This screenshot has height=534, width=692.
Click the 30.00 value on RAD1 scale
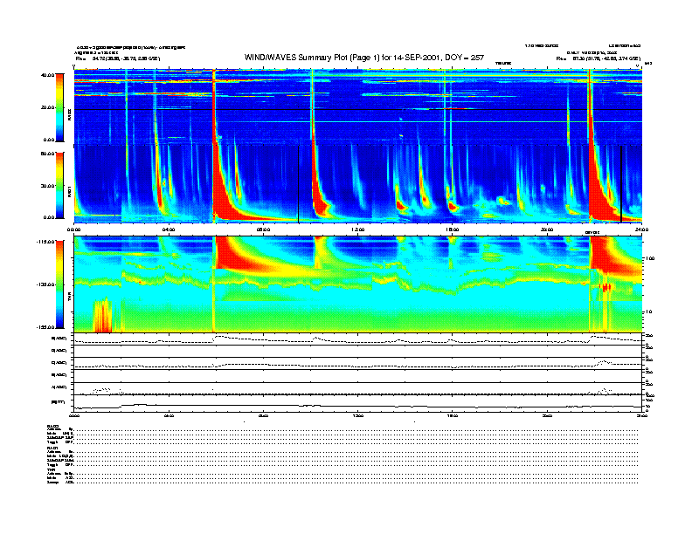pos(48,186)
